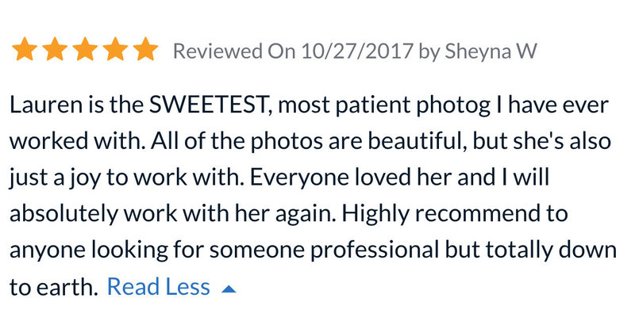Image resolution: width=635 pixels, height=325 pixels.
Task: Click the word 'absolutely' in review
Action: pyautogui.click(x=63, y=214)
